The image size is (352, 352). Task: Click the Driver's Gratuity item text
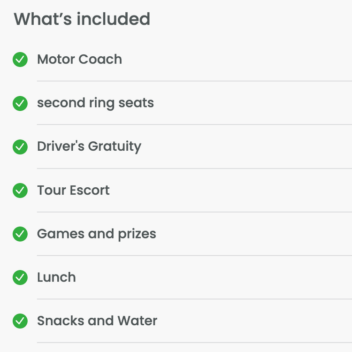coord(89,146)
